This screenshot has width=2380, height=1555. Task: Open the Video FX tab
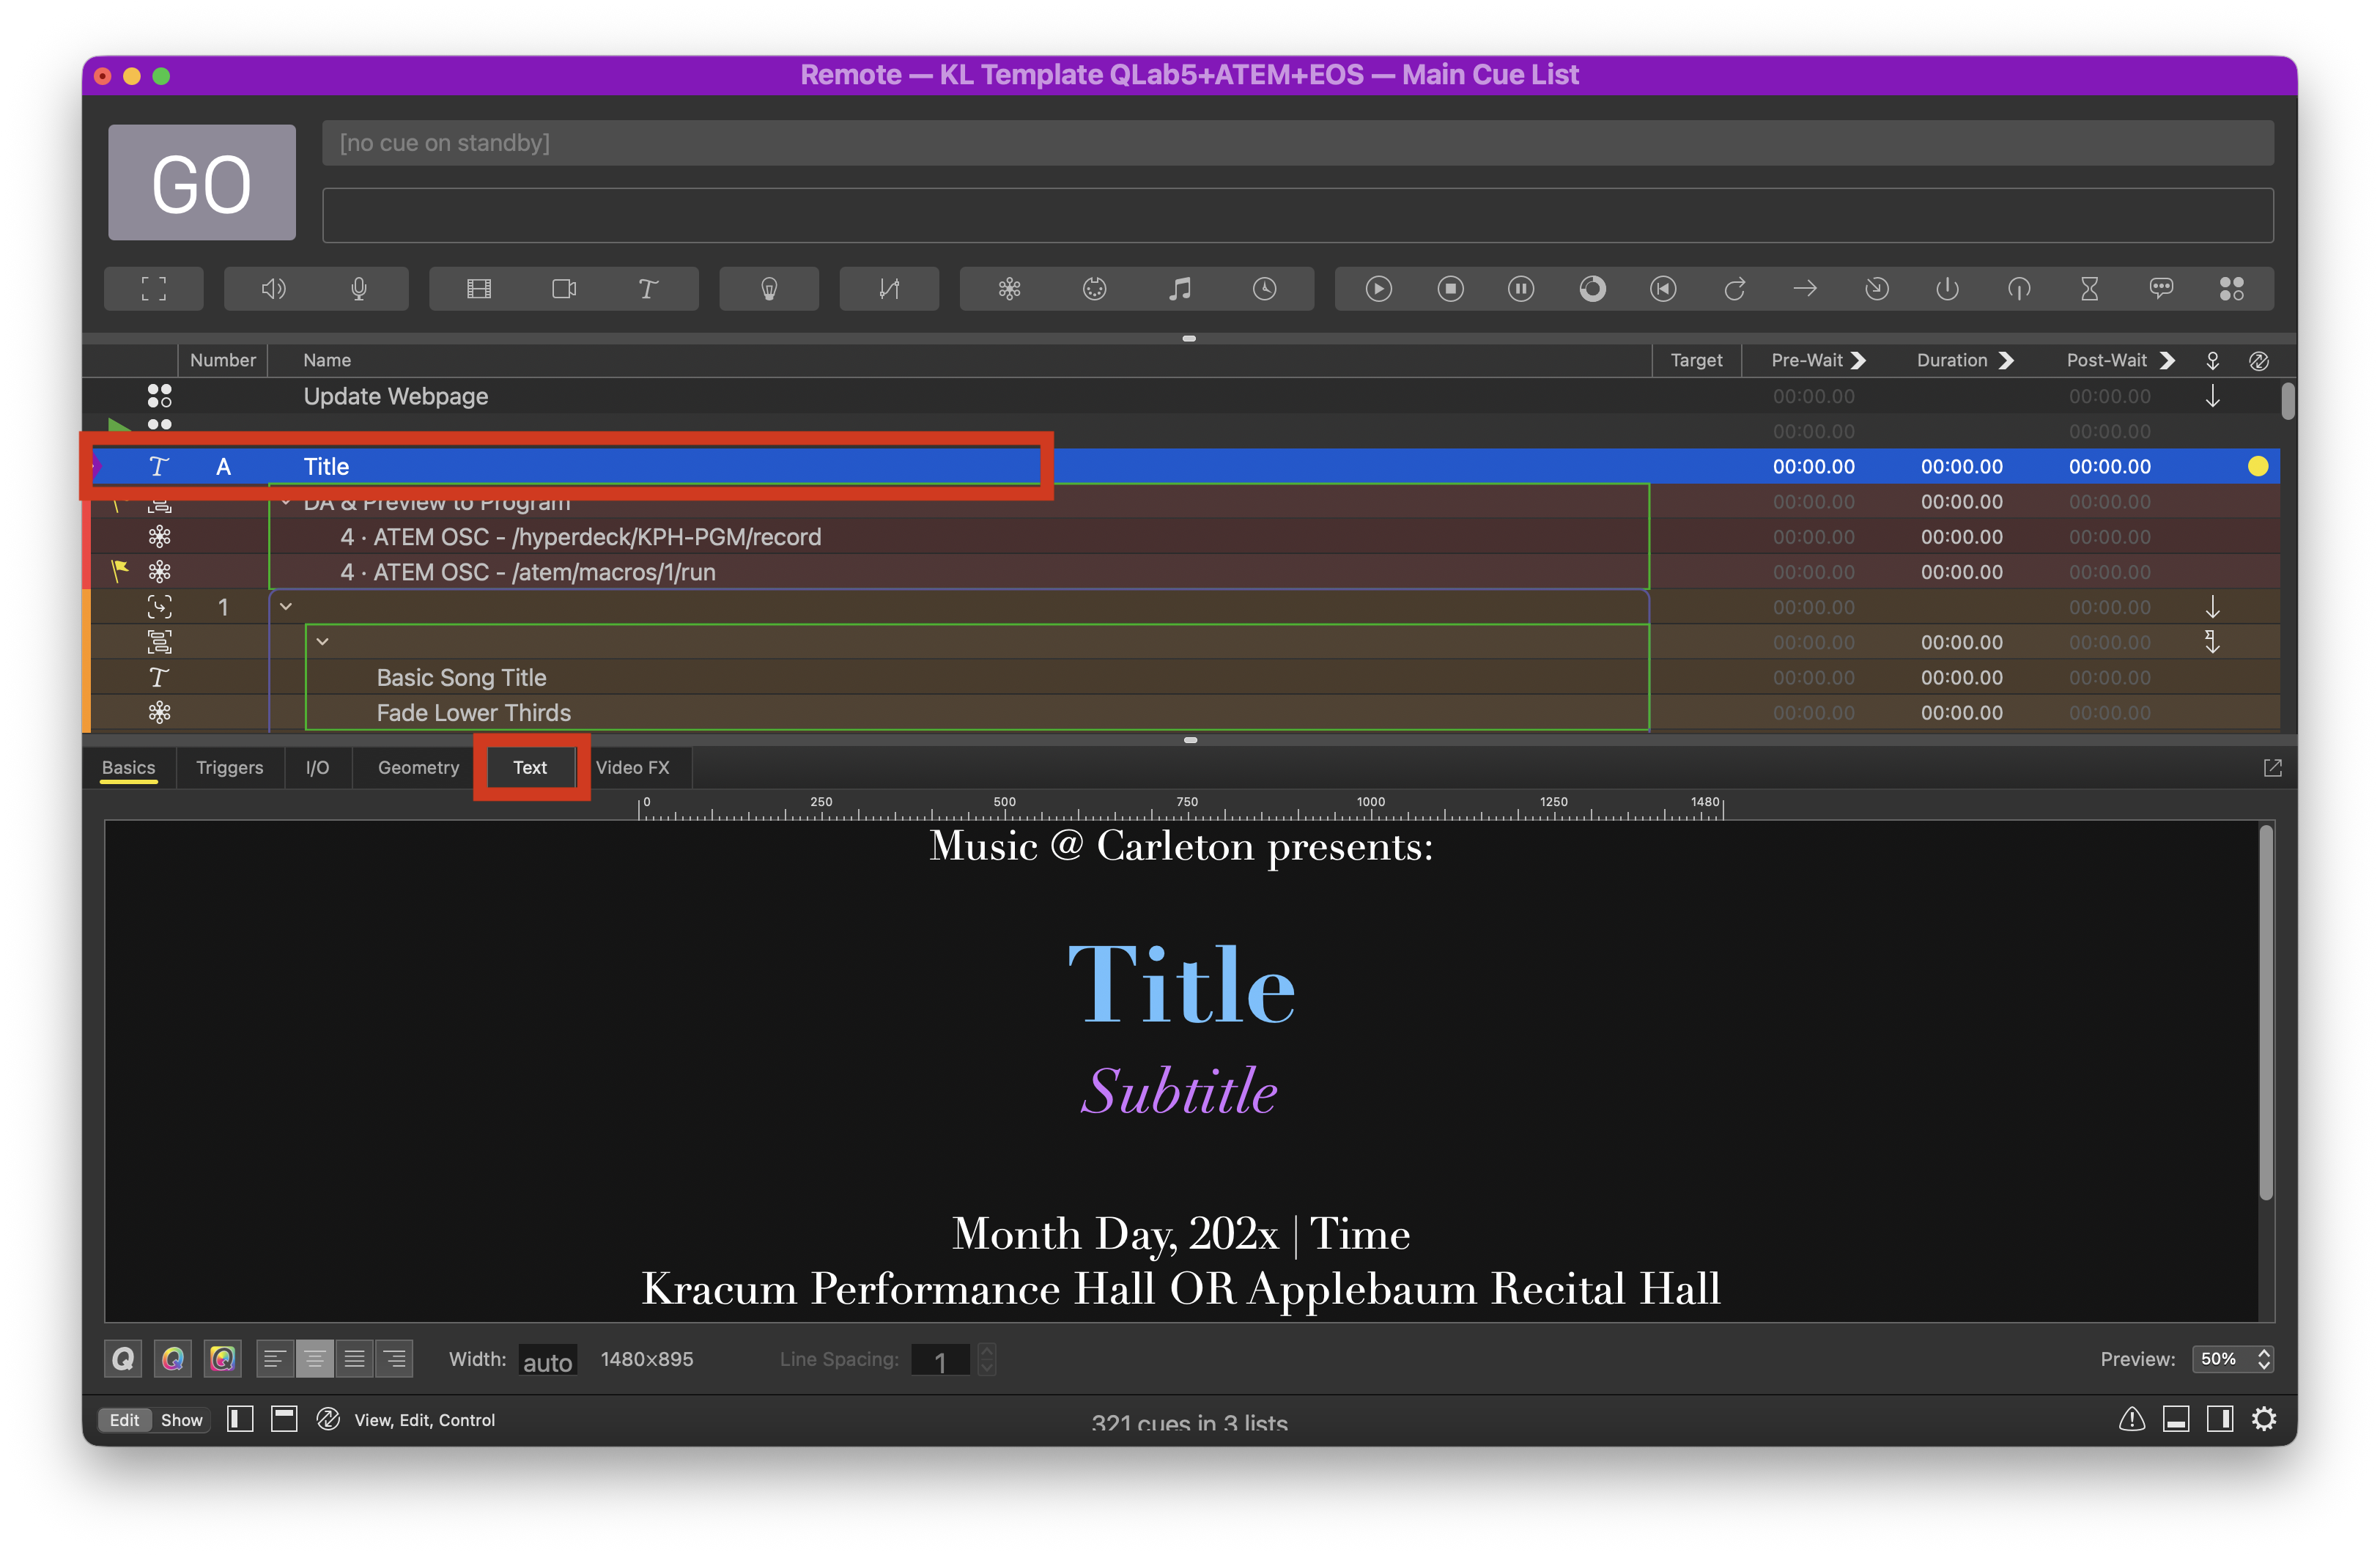[632, 767]
